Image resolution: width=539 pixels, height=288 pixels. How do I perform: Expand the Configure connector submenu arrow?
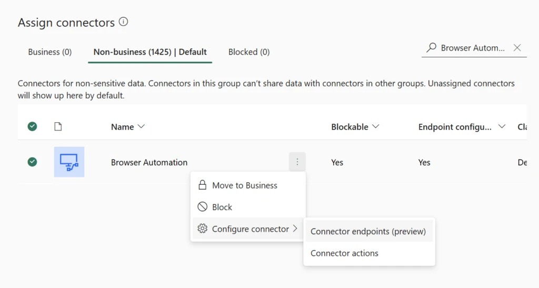tap(295, 229)
